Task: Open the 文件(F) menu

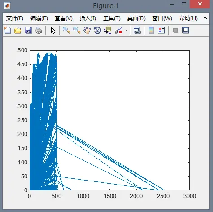Action: [x=15, y=18]
